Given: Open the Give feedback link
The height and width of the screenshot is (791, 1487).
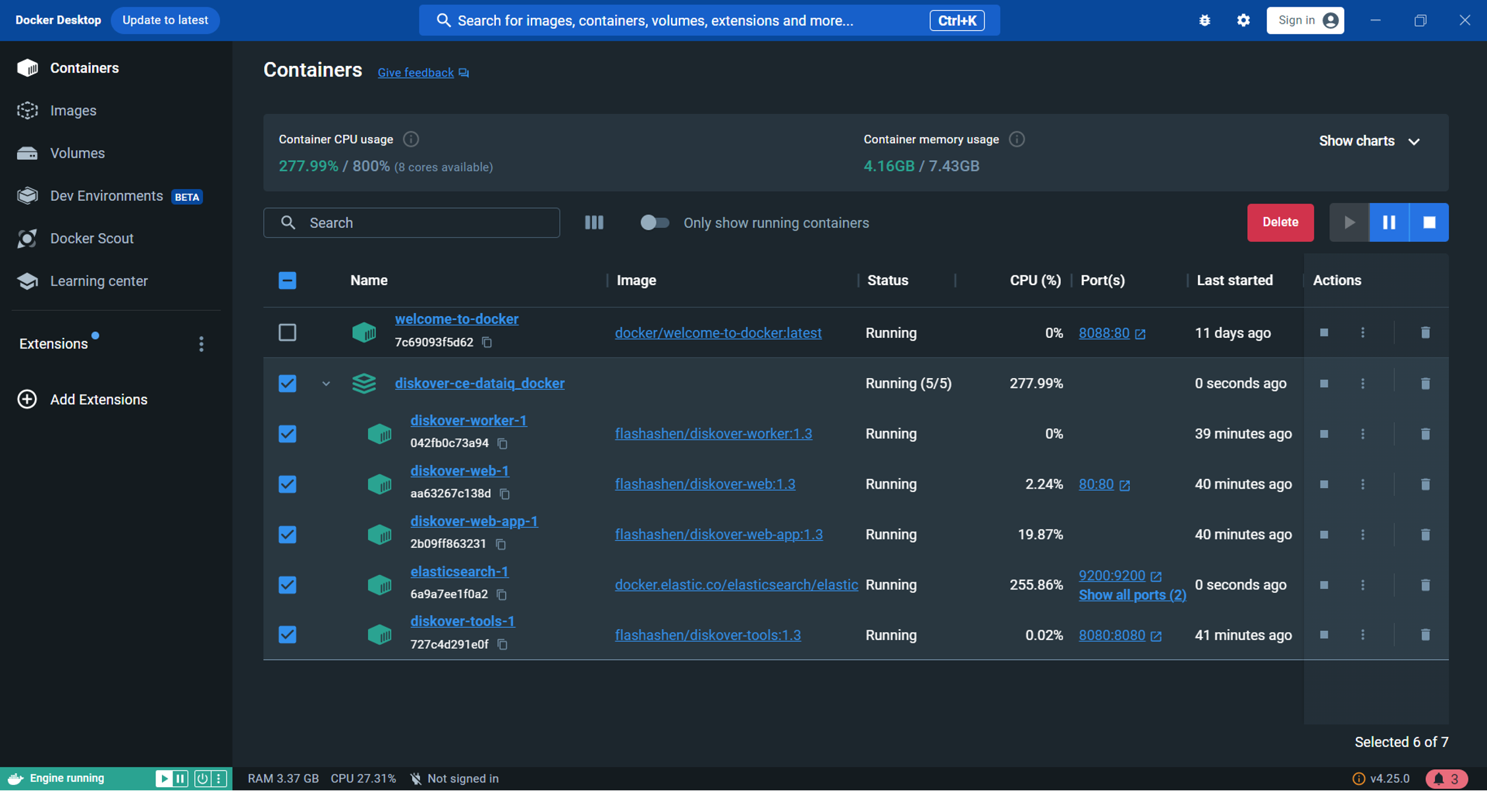Looking at the screenshot, I should [x=416, y=72].
